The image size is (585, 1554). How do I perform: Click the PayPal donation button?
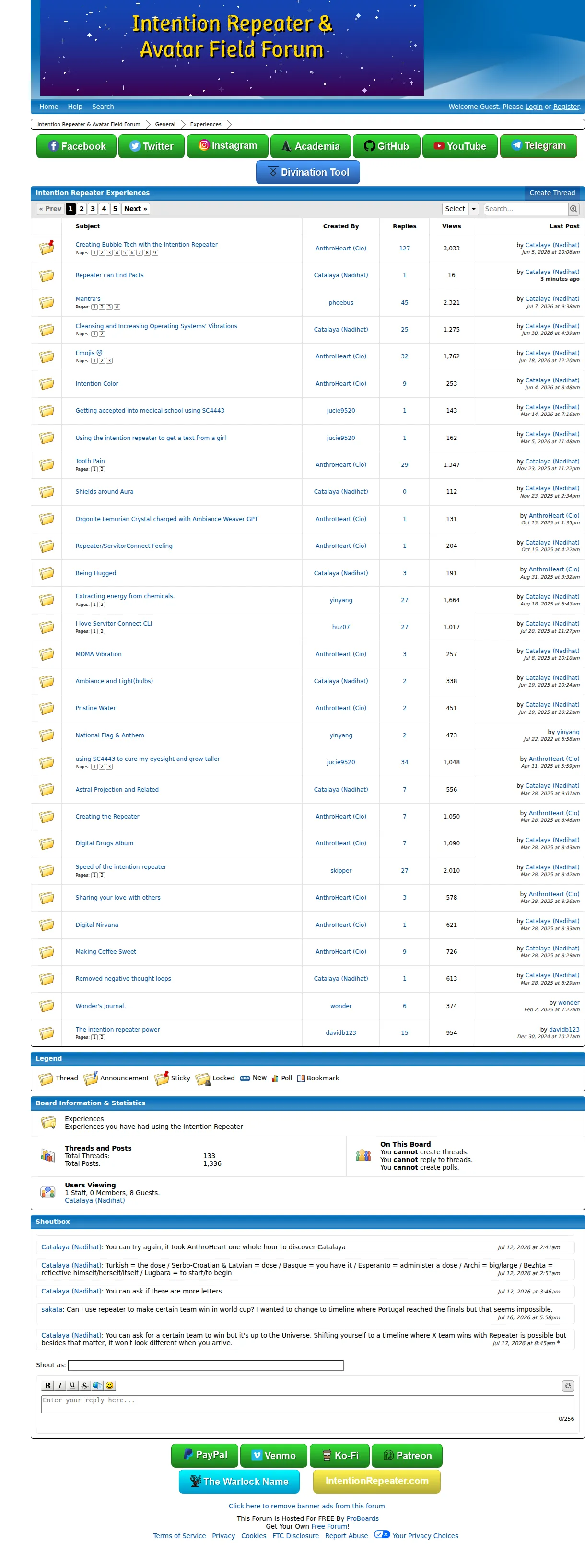pyautogui.click(x=204, y=1455)
